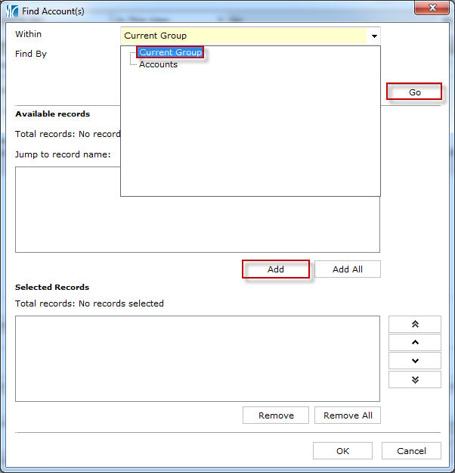
Task: Confirm the dialog with OK
Action: click(342, 451)
